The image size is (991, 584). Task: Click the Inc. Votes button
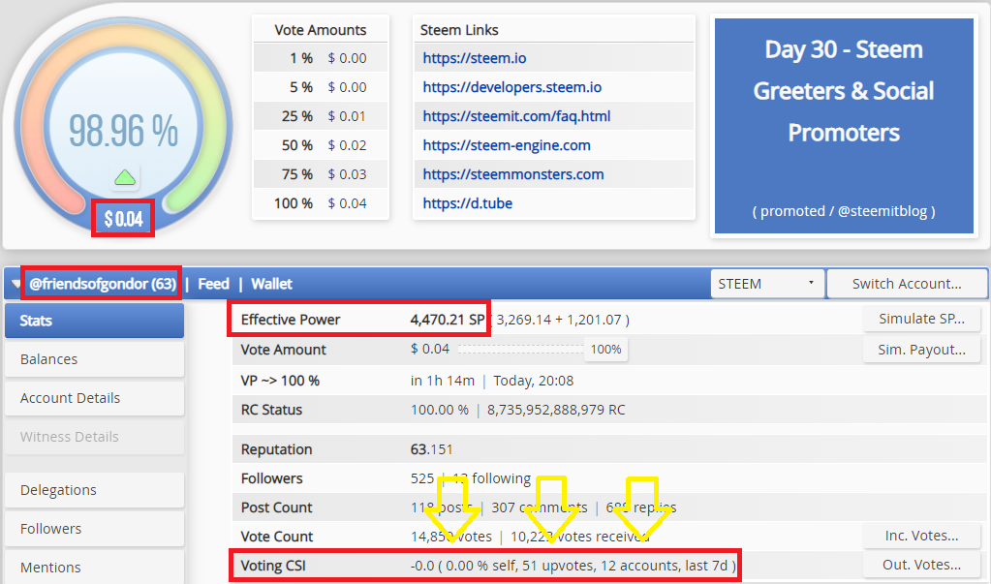(x=921, y=536)
